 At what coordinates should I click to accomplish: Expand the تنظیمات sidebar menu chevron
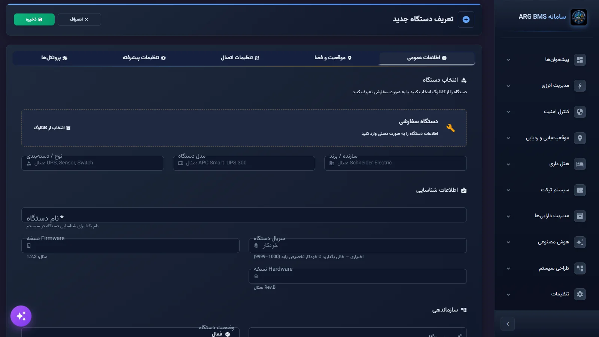pyautogui.click(x=508, y=295)
